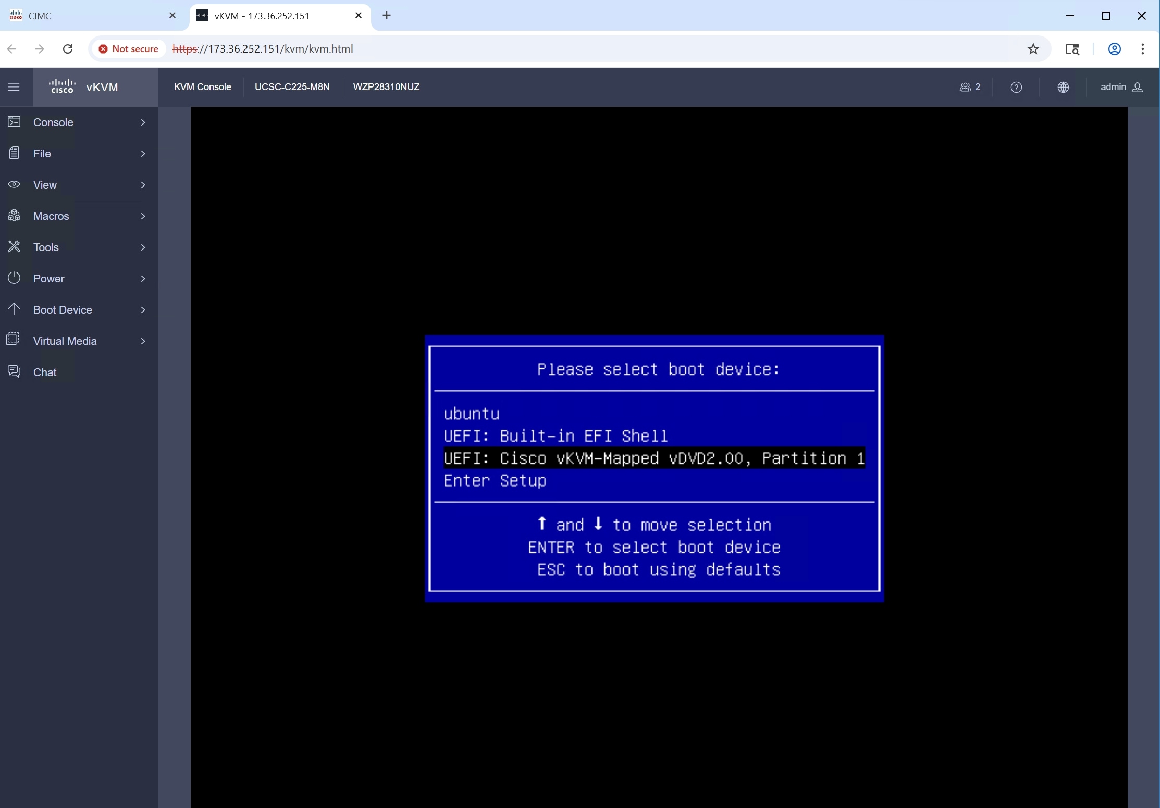
Task: Select Cisco vKVM-Mapped vDVD2.00 boot entry
Action: point(654,458)
